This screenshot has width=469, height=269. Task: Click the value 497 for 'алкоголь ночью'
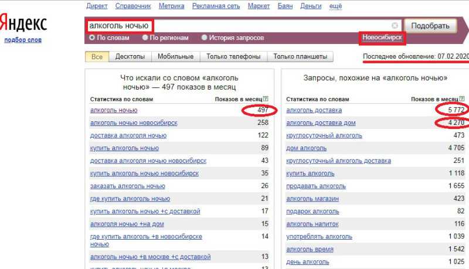(263, 110)
